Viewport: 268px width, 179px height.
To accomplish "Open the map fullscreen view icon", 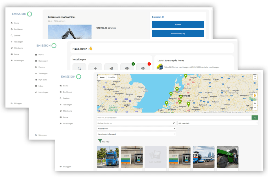I will point(255,78).
